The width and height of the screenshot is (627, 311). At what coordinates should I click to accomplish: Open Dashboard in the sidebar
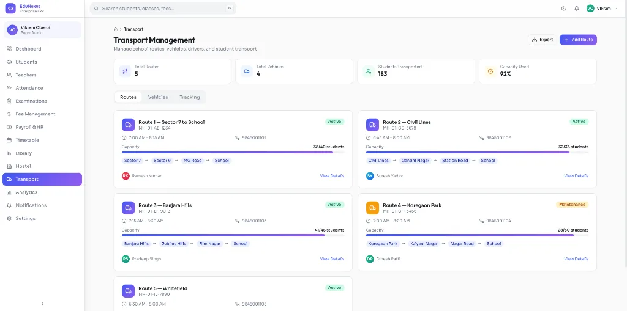42,49
